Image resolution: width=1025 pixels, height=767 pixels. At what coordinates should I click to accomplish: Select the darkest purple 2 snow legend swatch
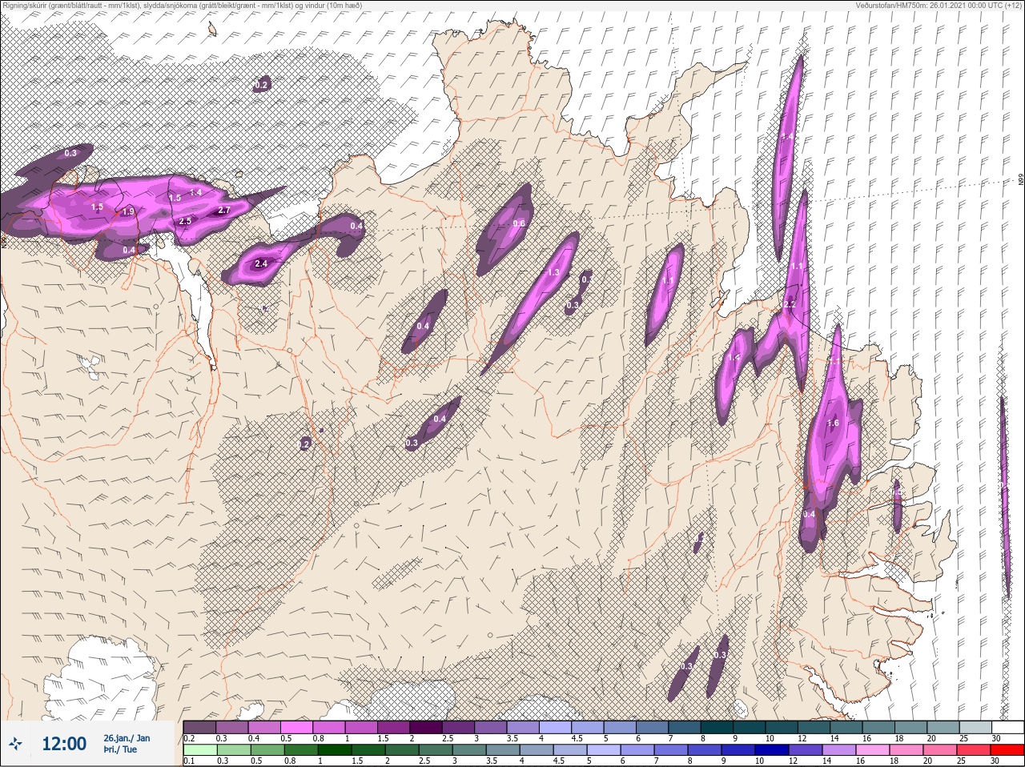coord(426,727)
